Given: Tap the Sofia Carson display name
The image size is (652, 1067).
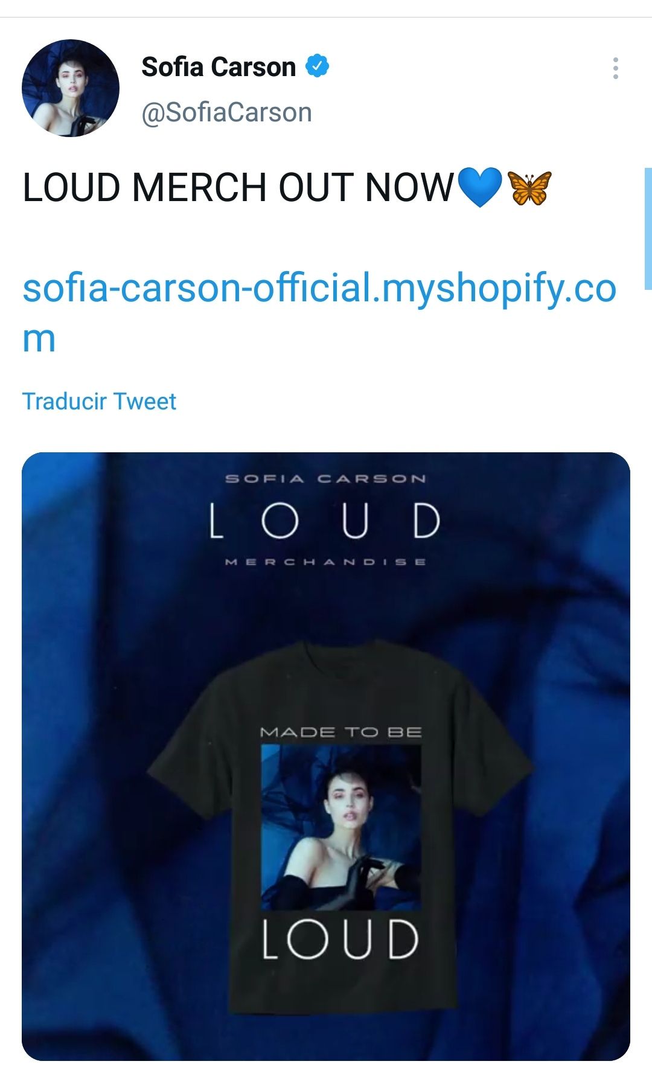Looking at the screenshot, I should tap(219, 66).
